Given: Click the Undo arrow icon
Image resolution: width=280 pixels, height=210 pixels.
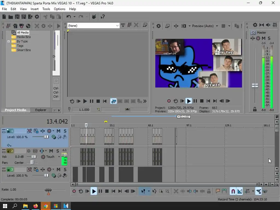Looking at the screenshot, I should click(69, 17).
